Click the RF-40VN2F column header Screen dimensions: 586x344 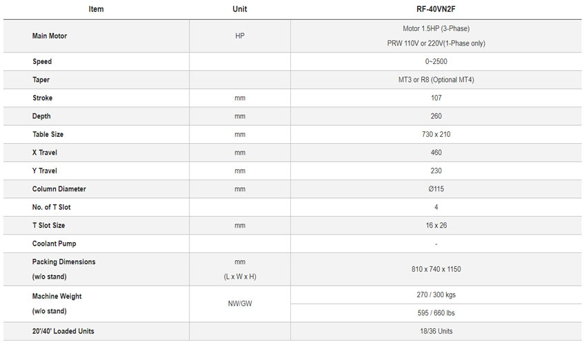coord(436,10)
